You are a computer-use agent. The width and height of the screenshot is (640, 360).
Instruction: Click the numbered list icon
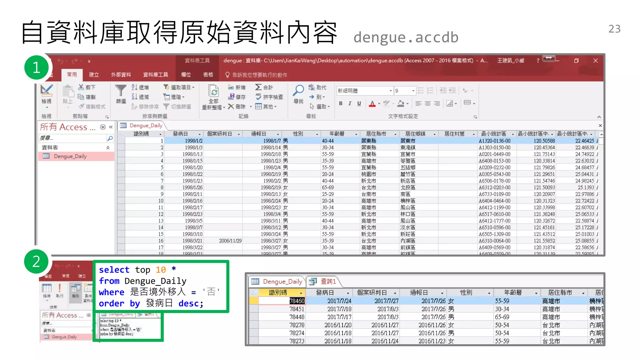430,91
